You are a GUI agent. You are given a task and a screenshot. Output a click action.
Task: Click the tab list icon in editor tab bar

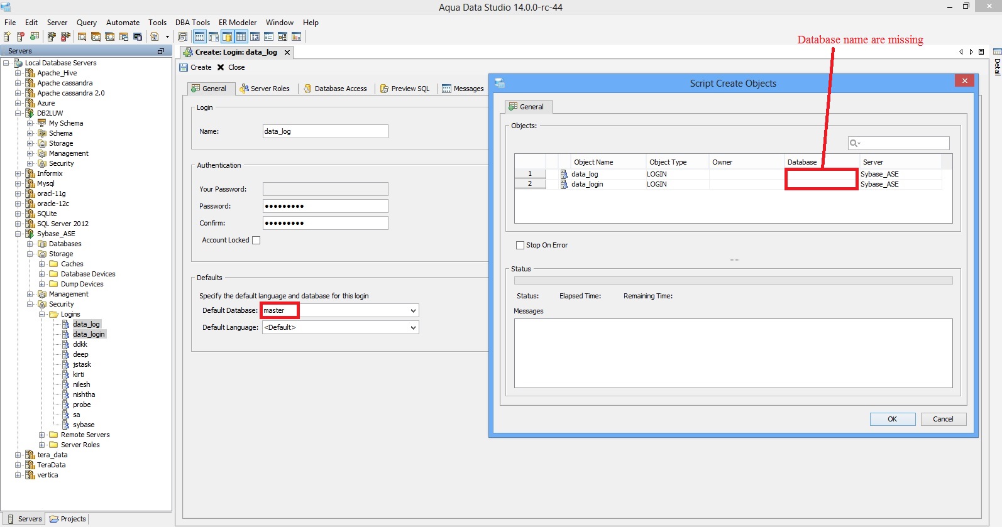coord(981,52)
